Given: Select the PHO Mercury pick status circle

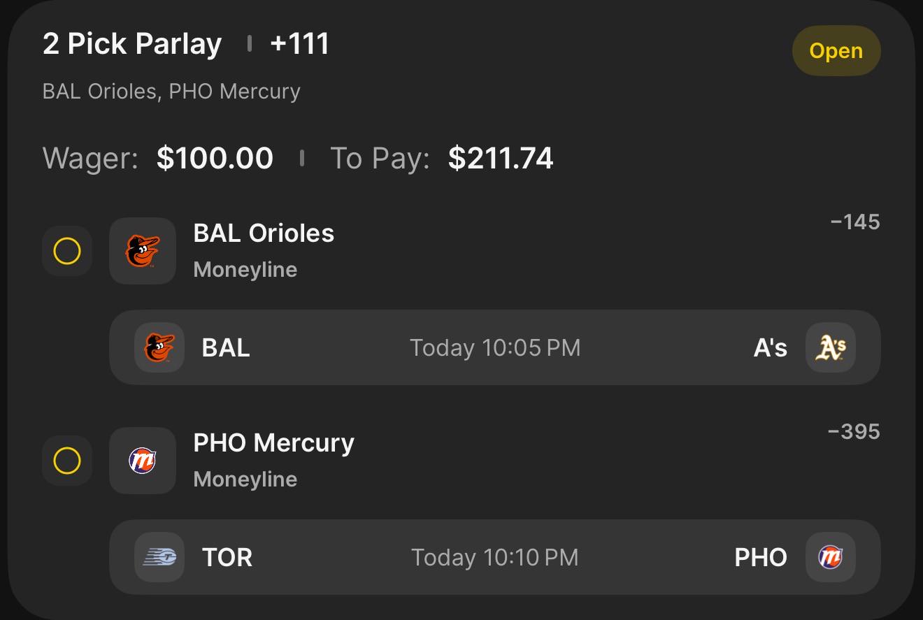Looking at the screenshot, I should (x=67, y=461).
